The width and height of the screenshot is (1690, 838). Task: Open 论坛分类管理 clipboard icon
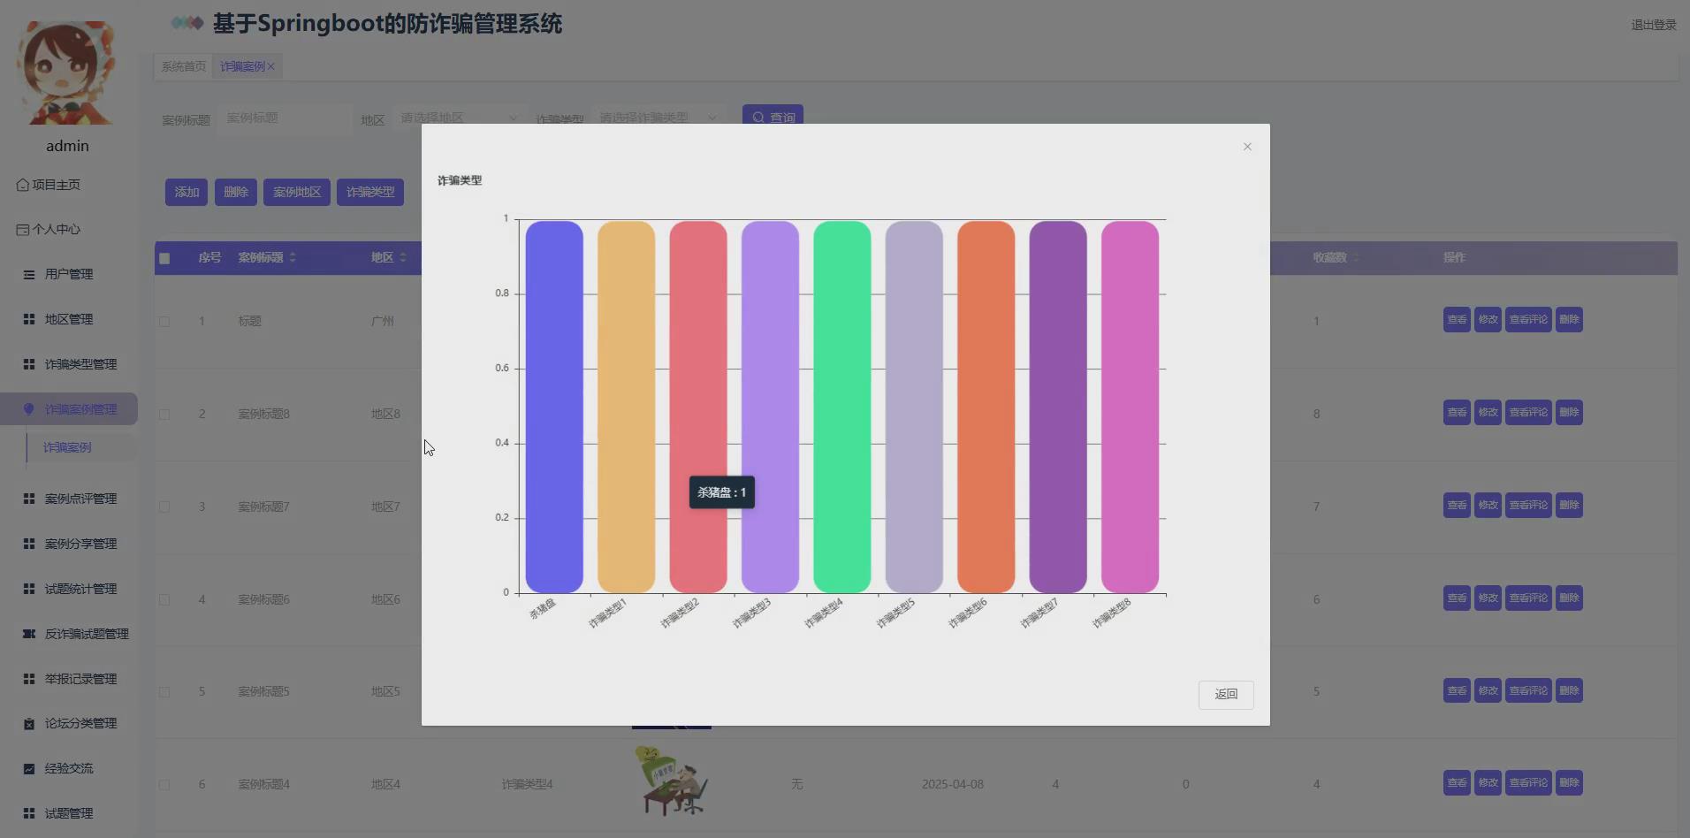click(x=29, y=723)
